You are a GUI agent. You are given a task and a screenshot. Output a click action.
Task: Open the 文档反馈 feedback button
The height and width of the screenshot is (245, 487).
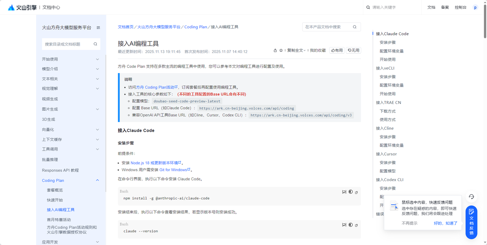(471, 222)
